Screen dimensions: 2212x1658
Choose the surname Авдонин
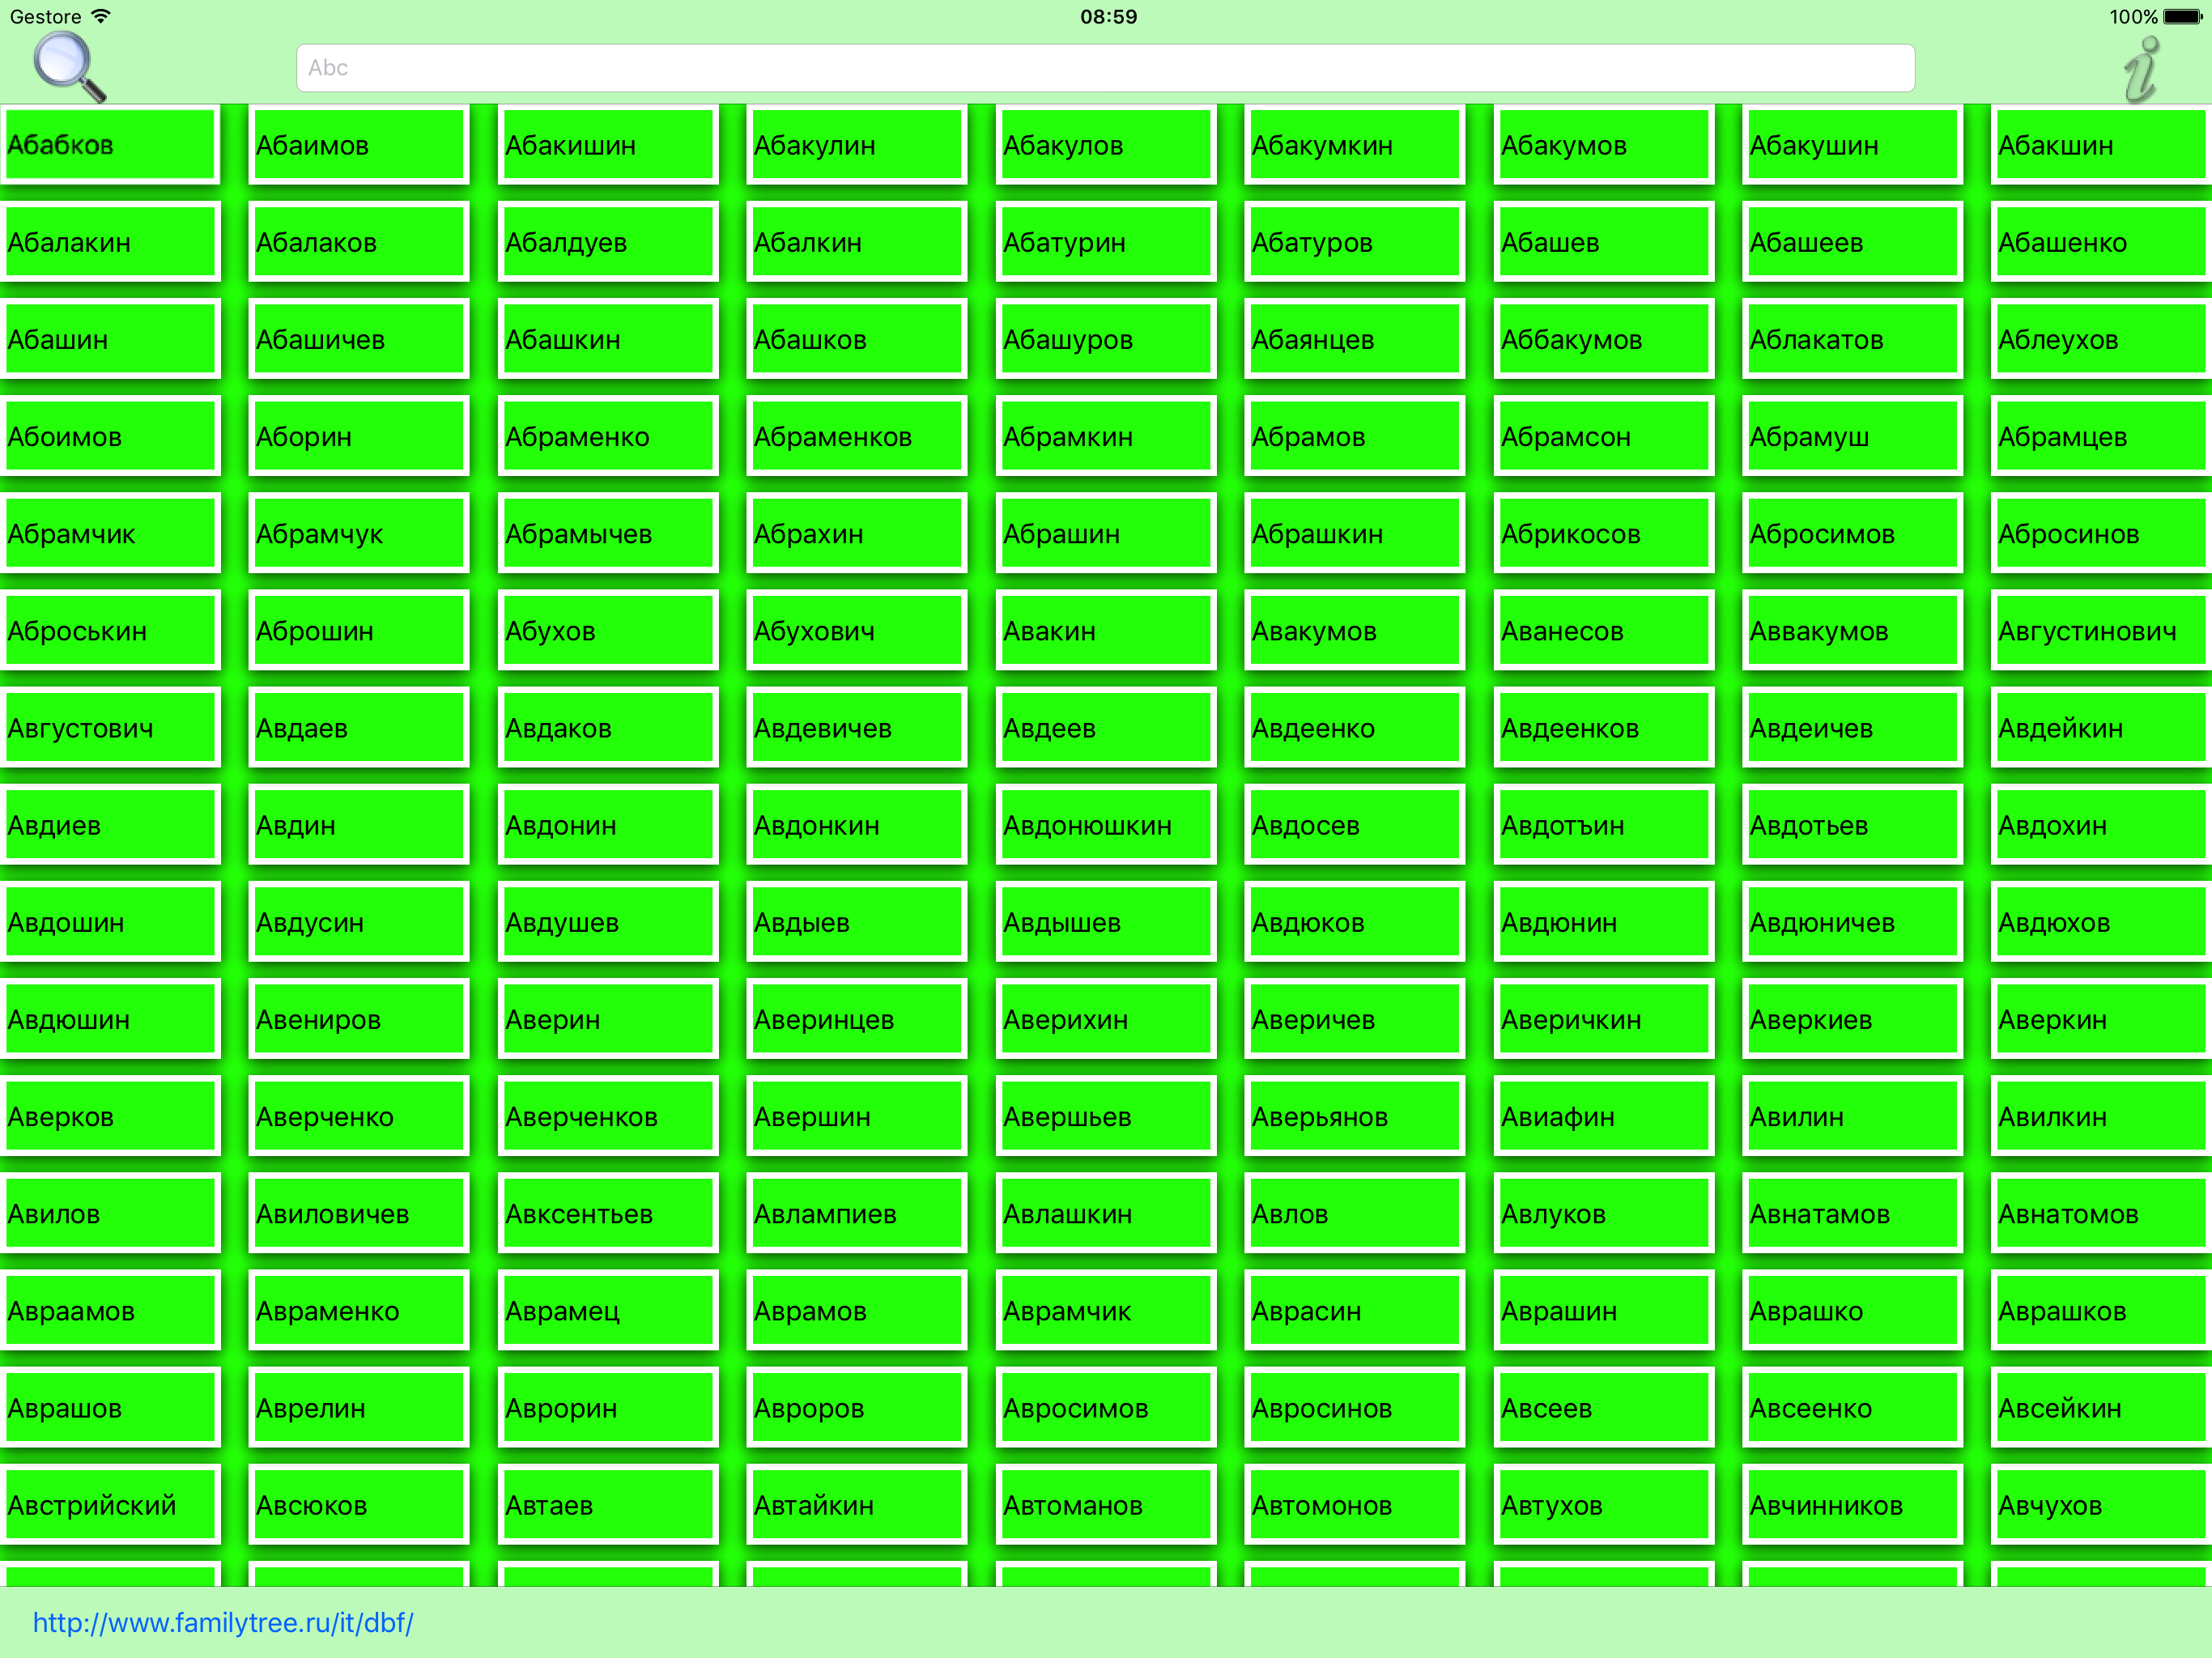point(607,825)
